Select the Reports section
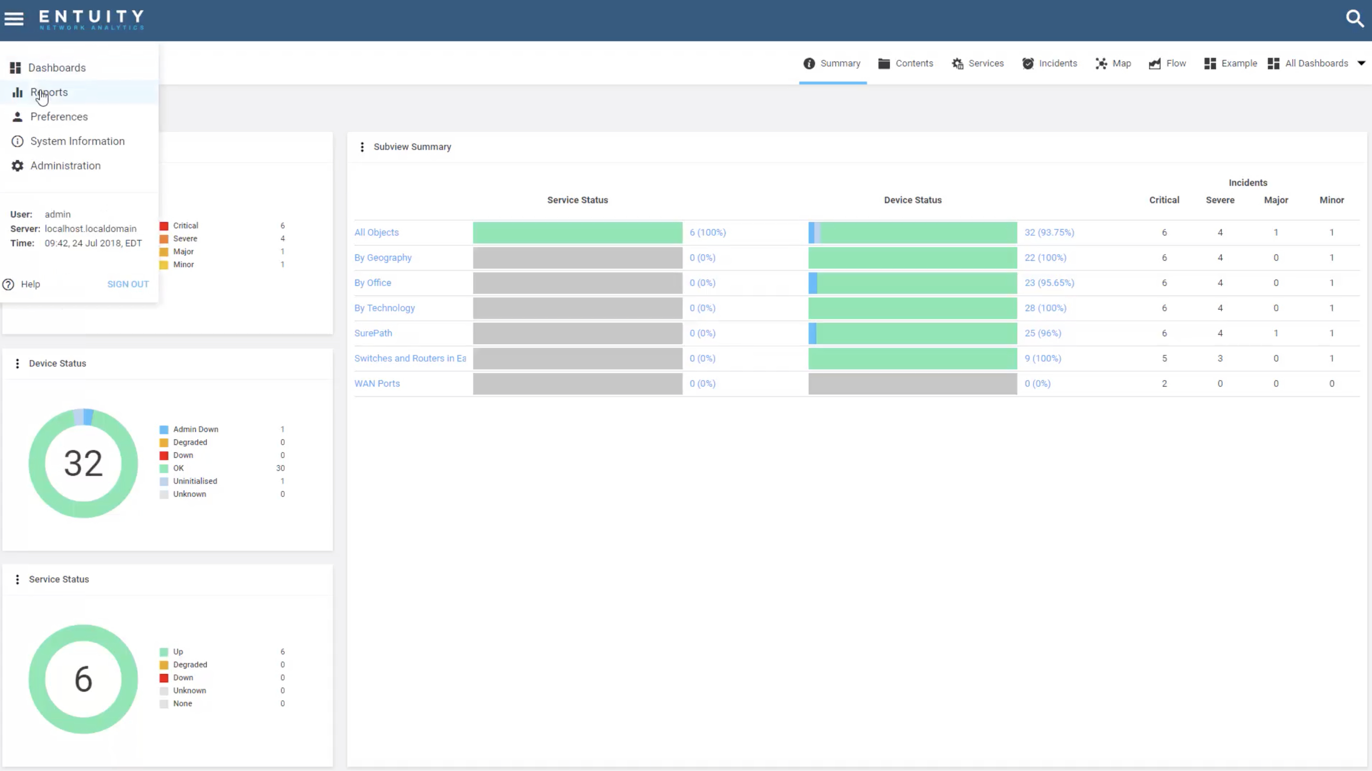The height and width of the screenshot is (771, 1372). coord(48,92)
